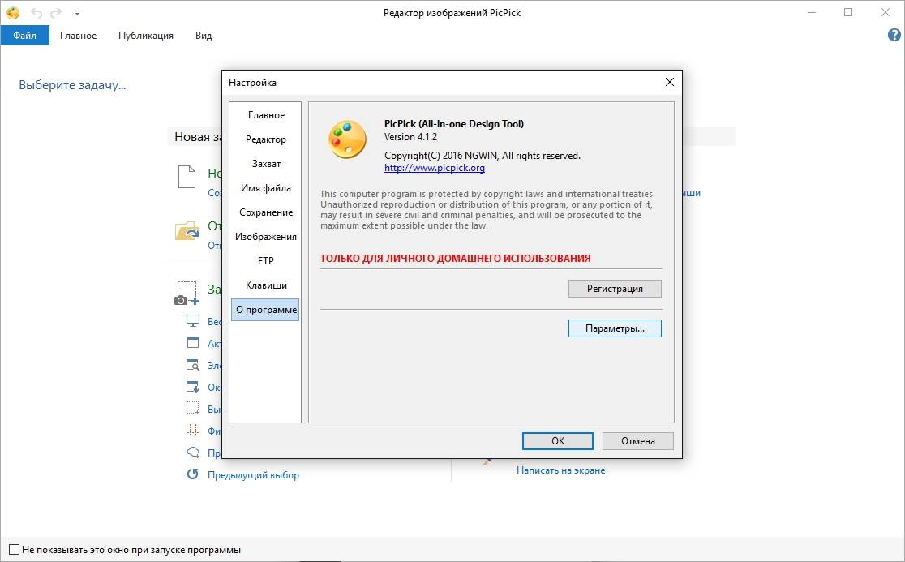The image size is (905, 562).
Task: Select Клавиши settings category
Action: pyautogui.click(x=265, y=285)
